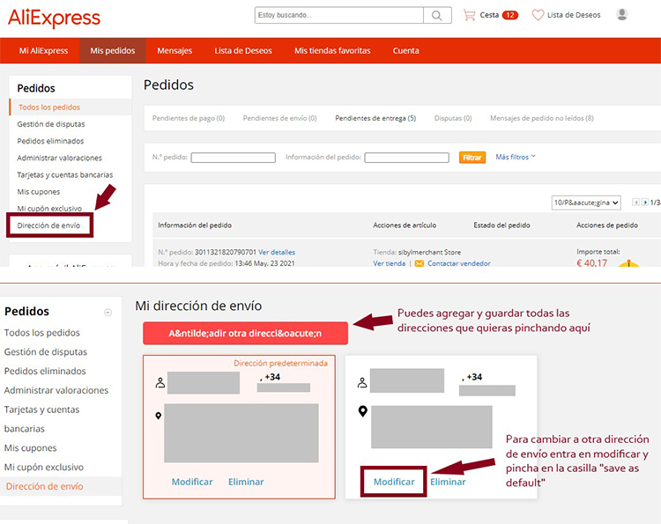Click the orange Filtrar button

coord(472,157)
